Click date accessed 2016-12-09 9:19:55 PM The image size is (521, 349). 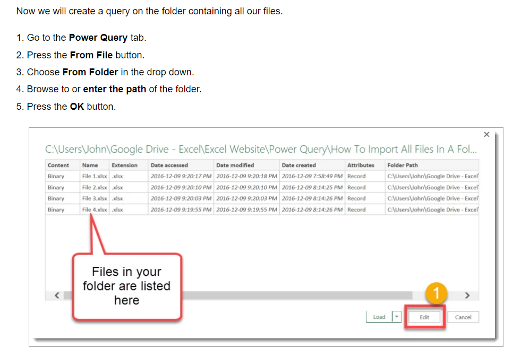pyautogui.click(x=181, y=210)
